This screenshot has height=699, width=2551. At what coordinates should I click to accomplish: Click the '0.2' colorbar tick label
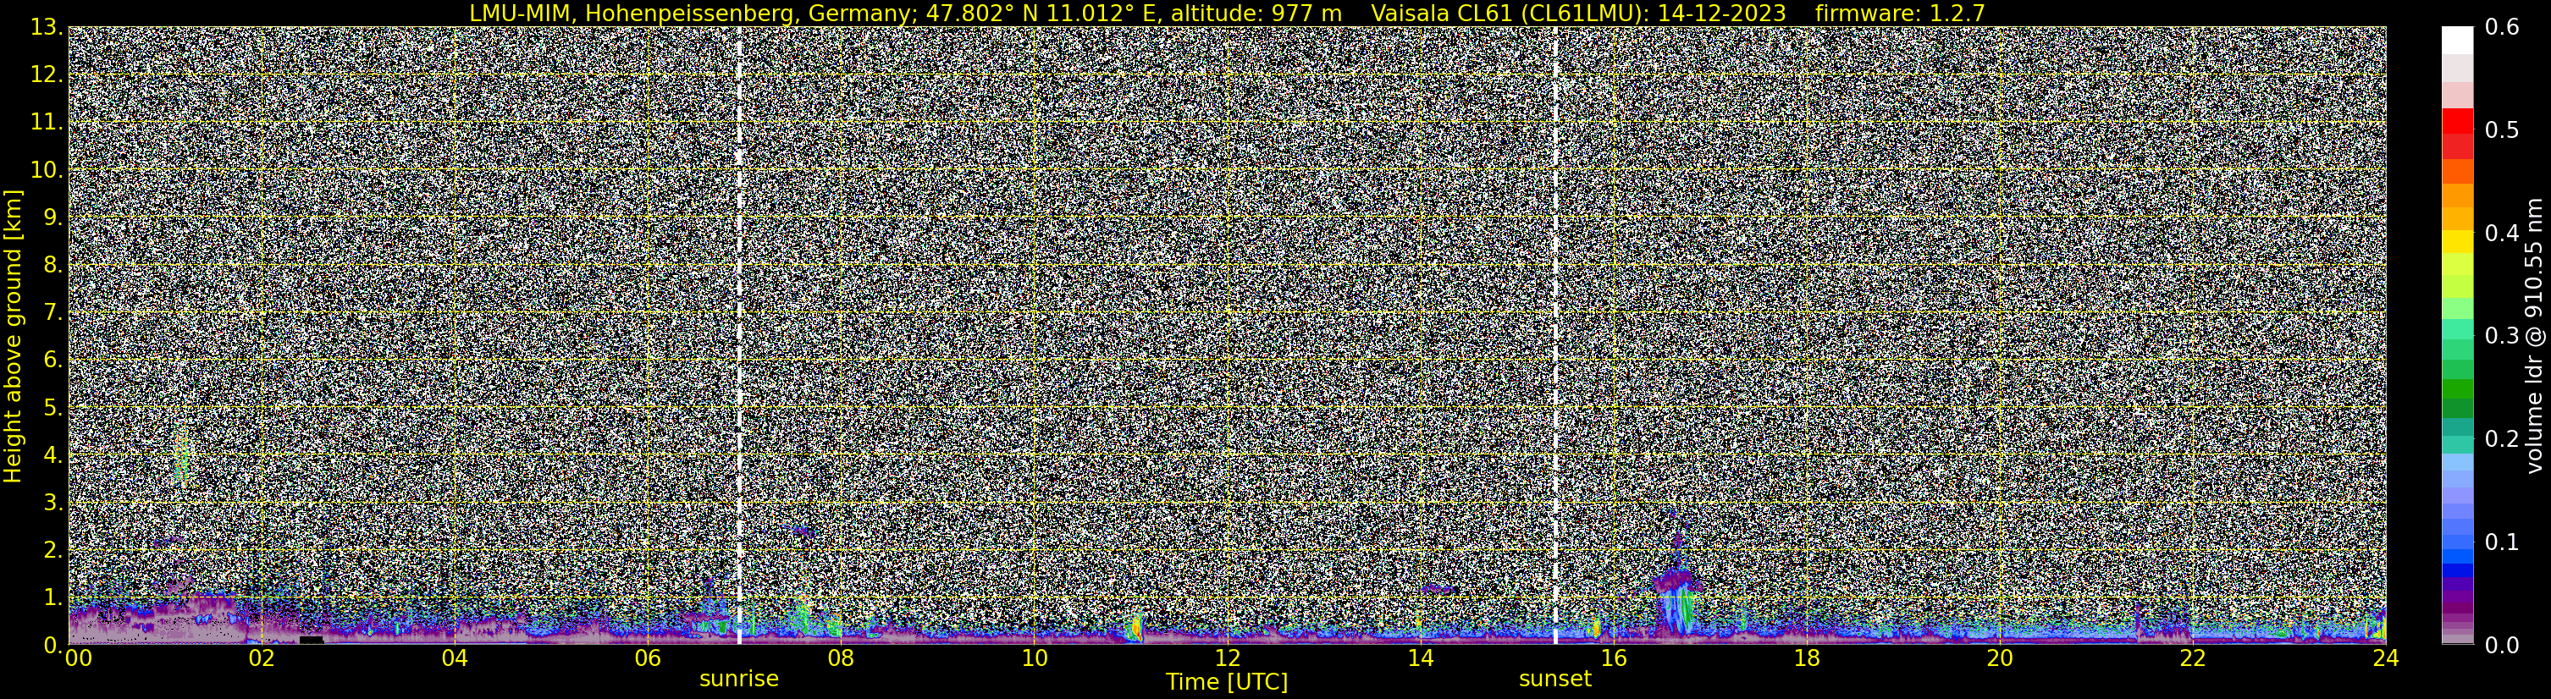2503,438
